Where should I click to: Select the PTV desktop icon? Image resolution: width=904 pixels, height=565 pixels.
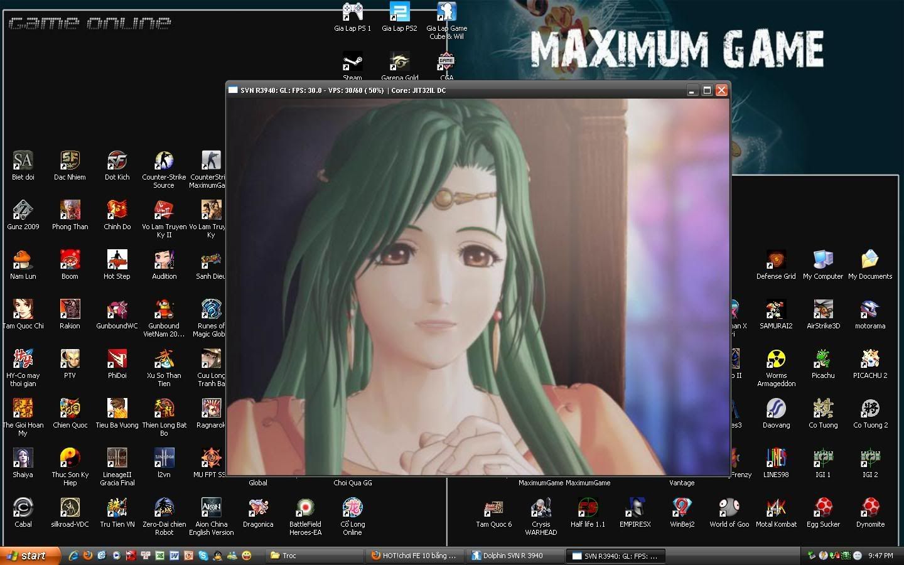tap(70, 359)
